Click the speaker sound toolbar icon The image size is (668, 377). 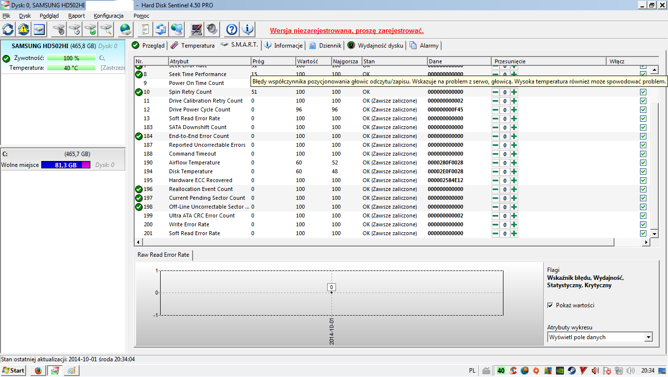click(212, 29)
